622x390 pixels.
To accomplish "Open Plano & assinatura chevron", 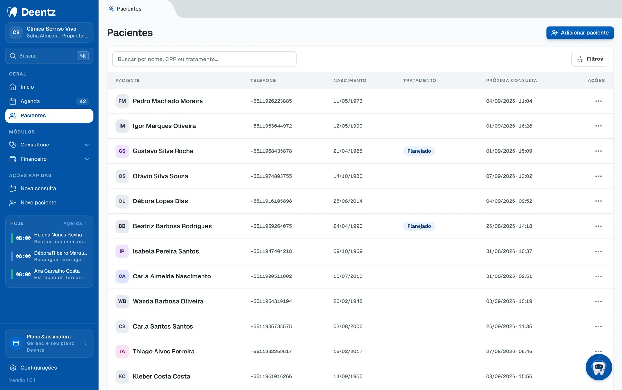I will coord(86,343).
